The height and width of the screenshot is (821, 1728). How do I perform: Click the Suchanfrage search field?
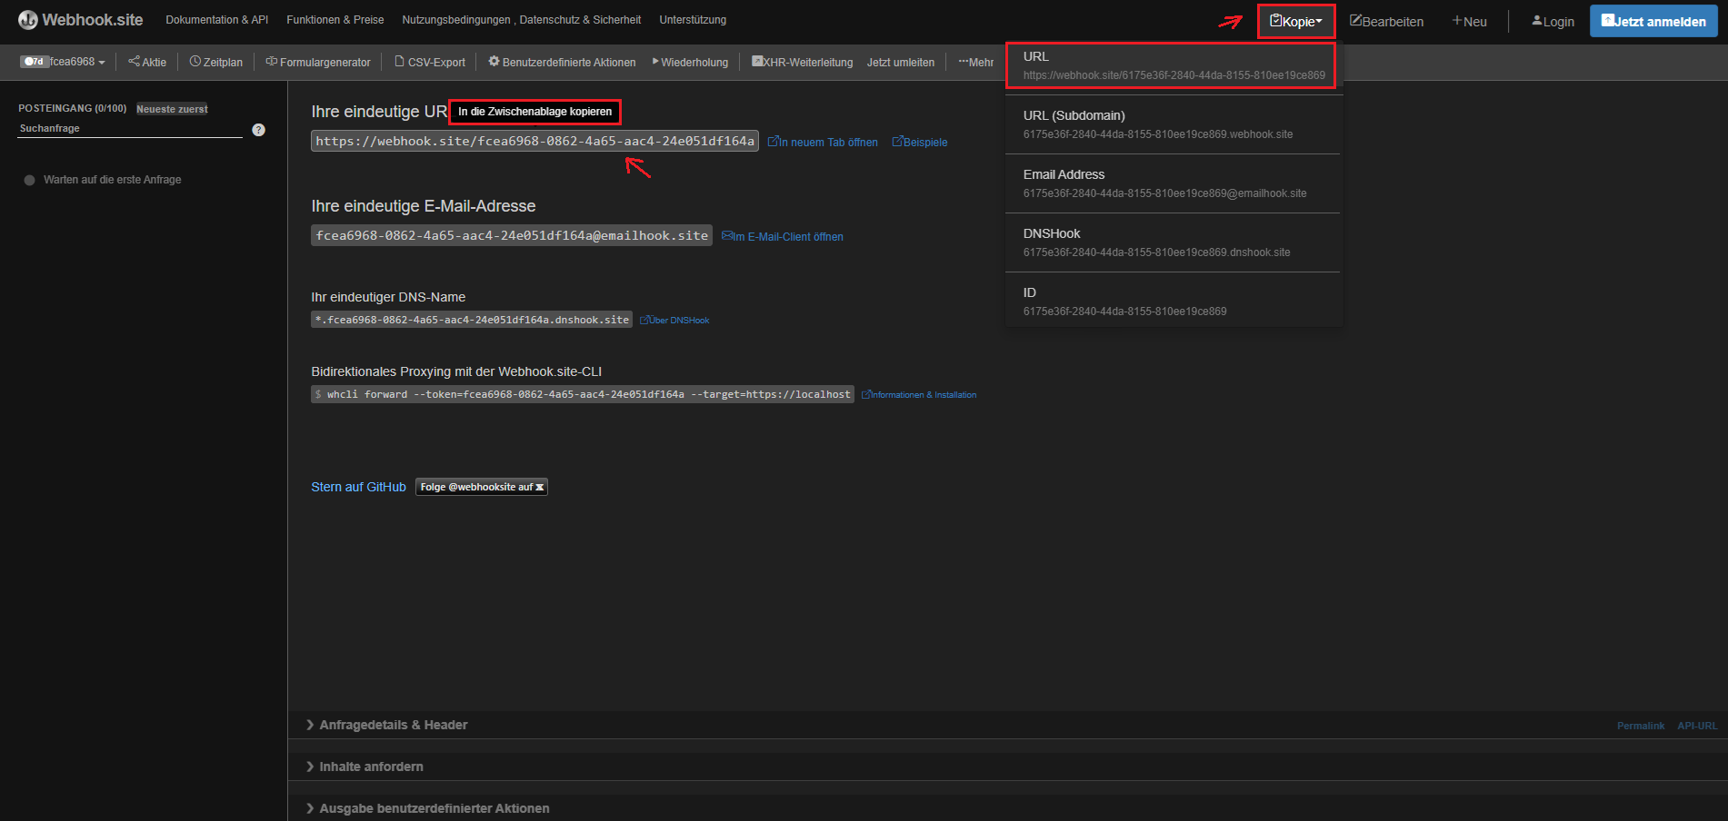(x=130, y=129)
